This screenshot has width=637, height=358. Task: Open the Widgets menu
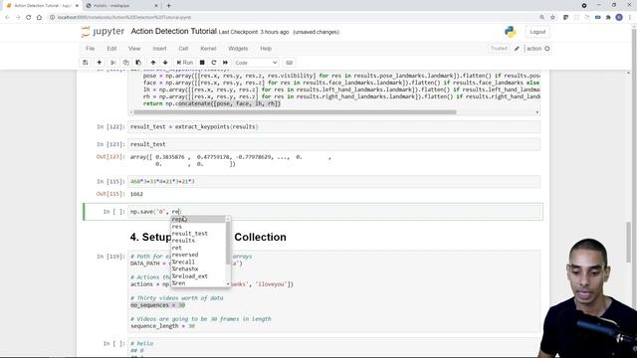238,49
